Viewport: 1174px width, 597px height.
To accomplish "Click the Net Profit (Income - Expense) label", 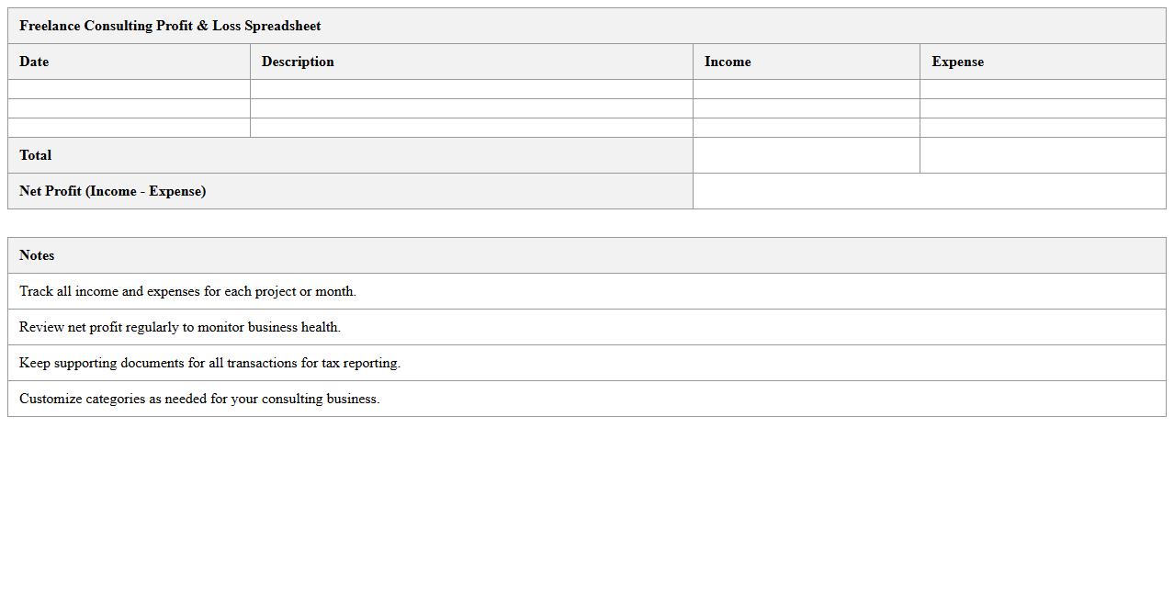I will tap(112, 191).
